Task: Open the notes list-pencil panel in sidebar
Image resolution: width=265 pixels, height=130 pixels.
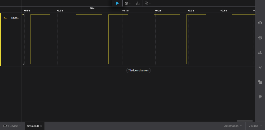Action: coord(260,97)
